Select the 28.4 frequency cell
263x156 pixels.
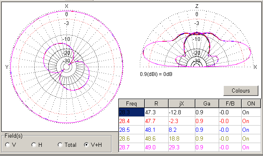coord(131,121)
